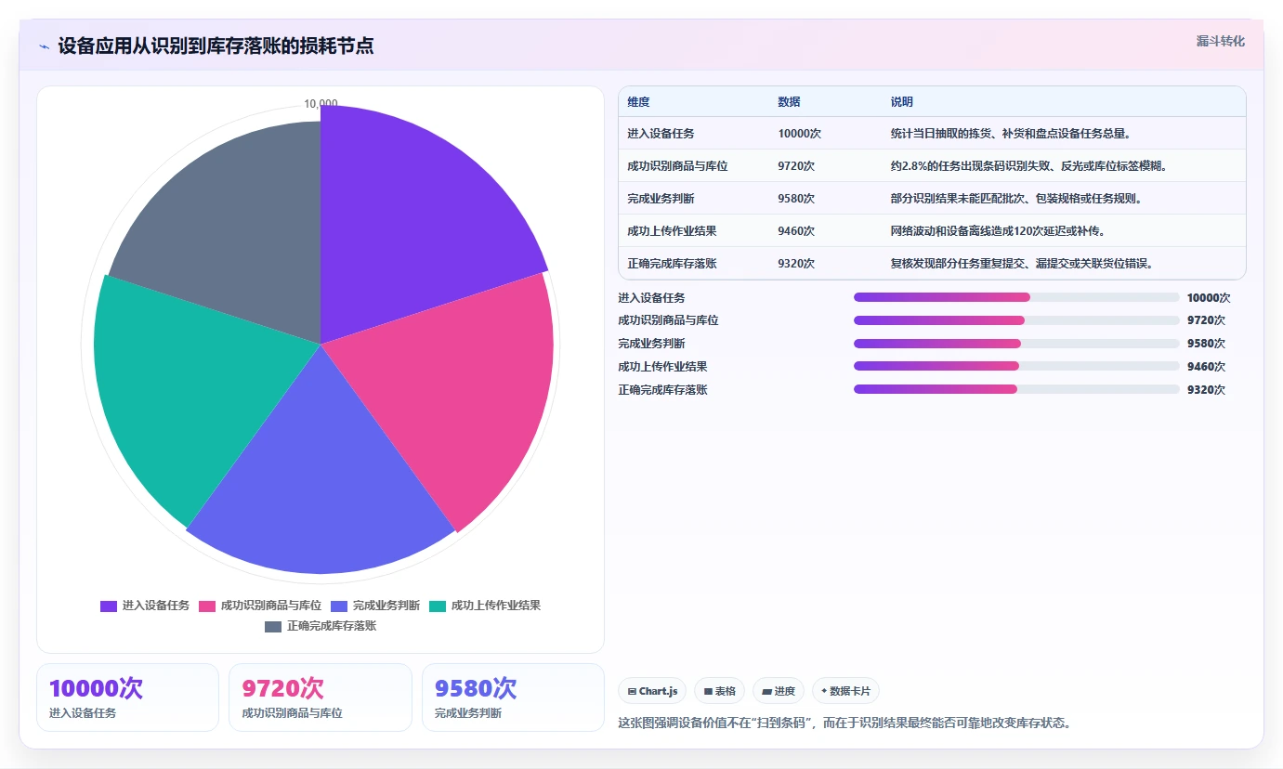
Task: Click the lightning icon beside the title
Action: 44,46
